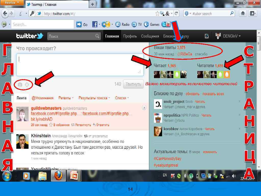The height and width of the screenshot is (196, 261).
Task: Open the Firefox menu dropdown
Action: 12,3
